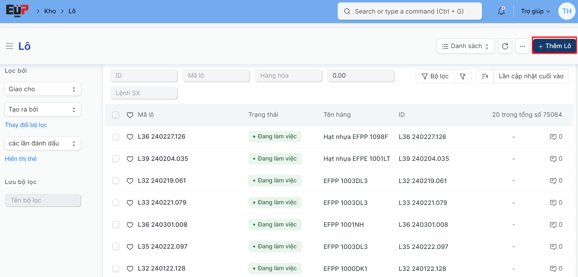The width and height of the screenshot is (578, 277).
Task: Focus the Mã lô filter field
Action: click(x=216, y=76)
